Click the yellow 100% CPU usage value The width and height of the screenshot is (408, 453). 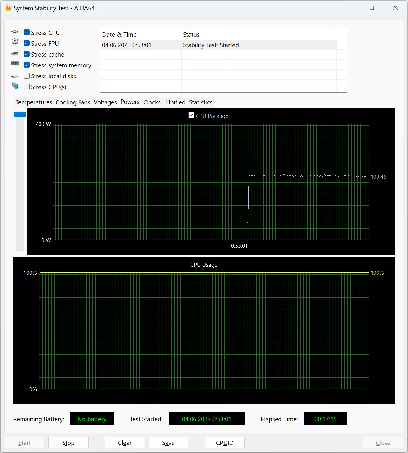pyautogui.click(x=377, y=273)
